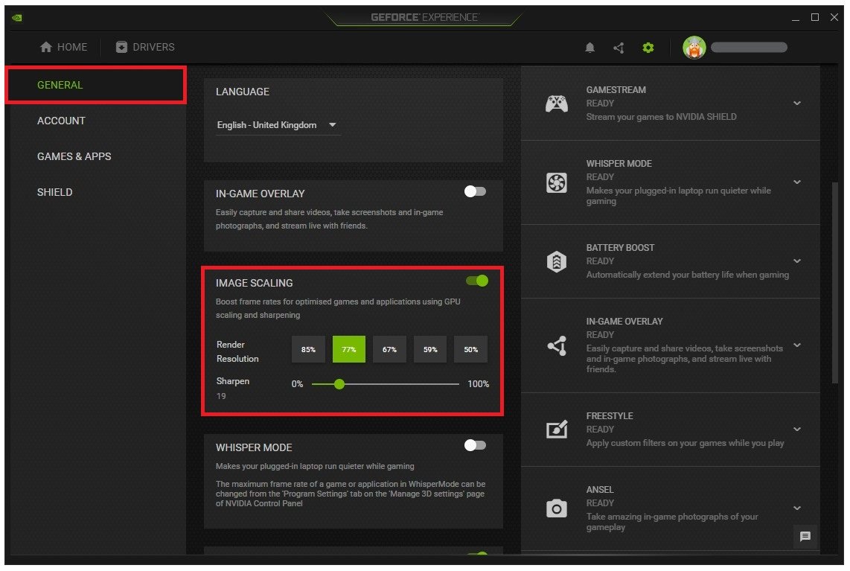Screen dimensions: 850x571
Task: Open settings via the green gear icon
Action: point(648,48)
